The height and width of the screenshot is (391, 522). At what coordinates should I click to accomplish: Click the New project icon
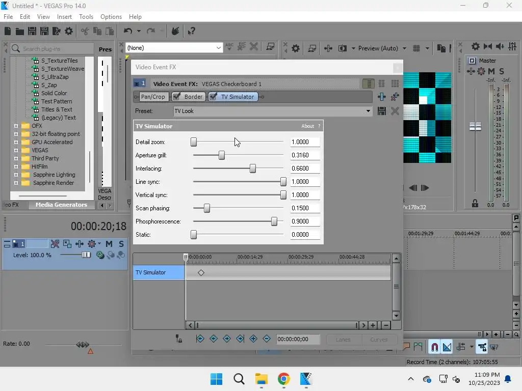click(x=8, y=31)
